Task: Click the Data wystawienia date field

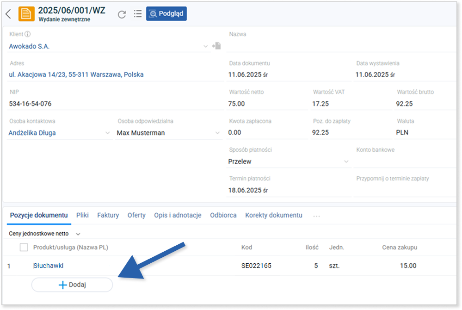Action: [x=405, y=74]
